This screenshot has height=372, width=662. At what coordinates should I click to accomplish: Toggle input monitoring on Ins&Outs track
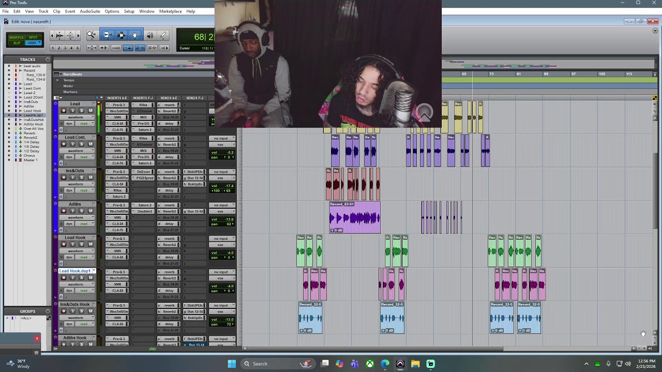click(72, 177)
